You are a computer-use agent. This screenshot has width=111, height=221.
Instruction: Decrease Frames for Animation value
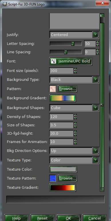tap(75, 143)
